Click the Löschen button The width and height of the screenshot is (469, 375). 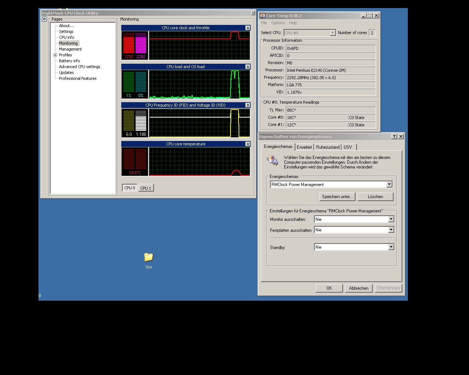pos(376,197)
